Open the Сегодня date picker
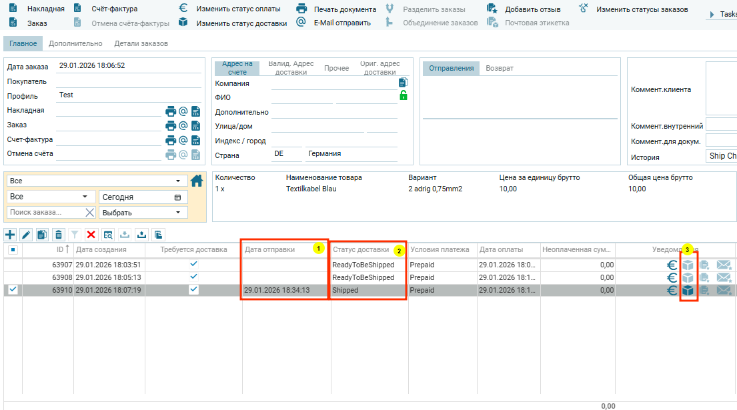The height and width of the screenshot is (410, 737). (177, 197)
